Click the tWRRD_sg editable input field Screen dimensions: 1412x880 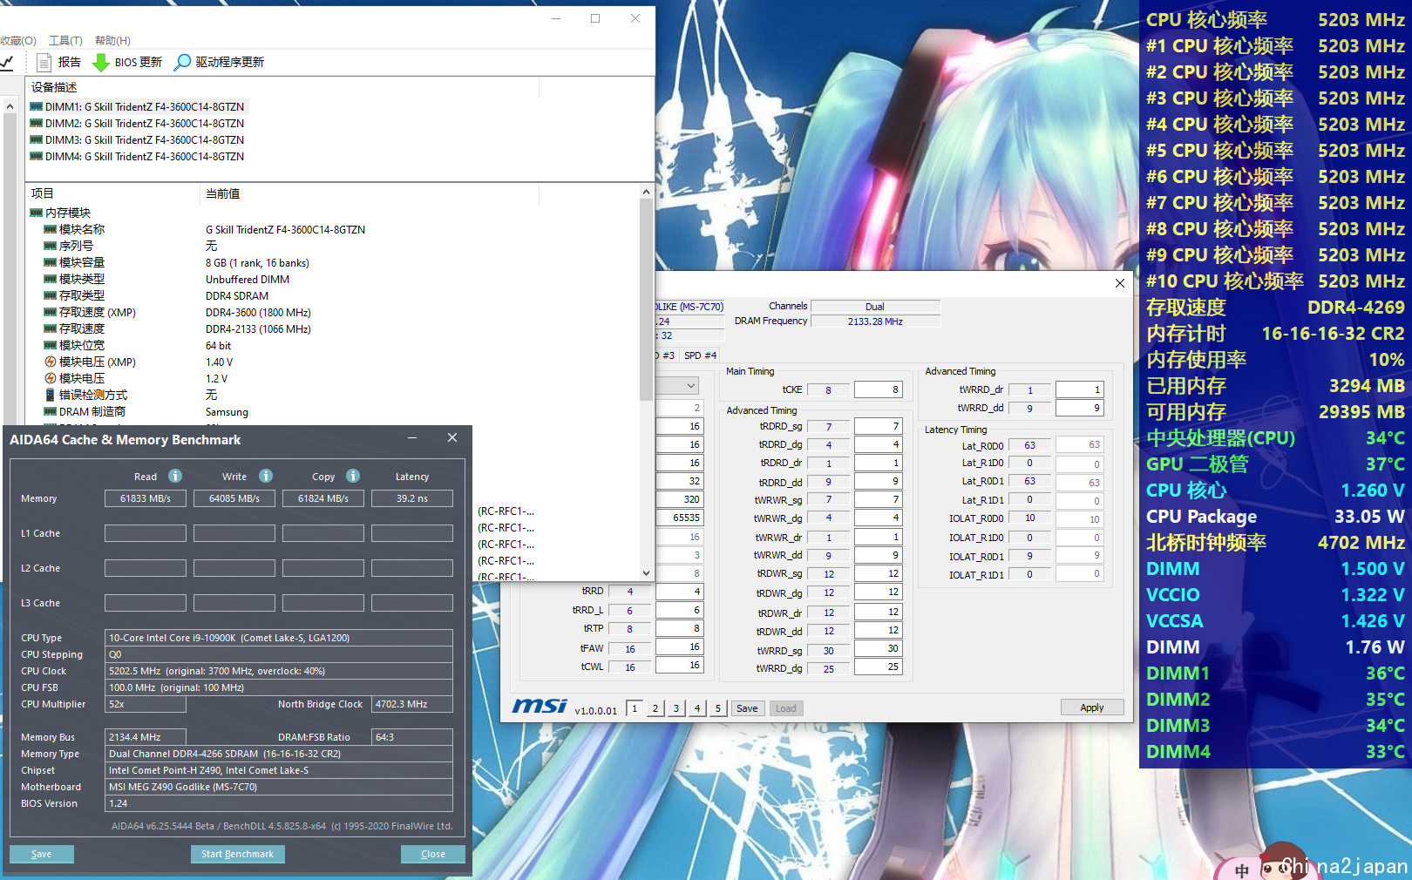(x=878, y=648)
